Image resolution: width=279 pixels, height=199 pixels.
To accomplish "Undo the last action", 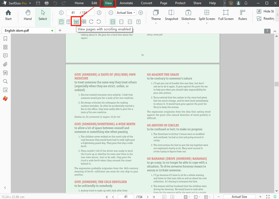I will (x=55, y=3).
